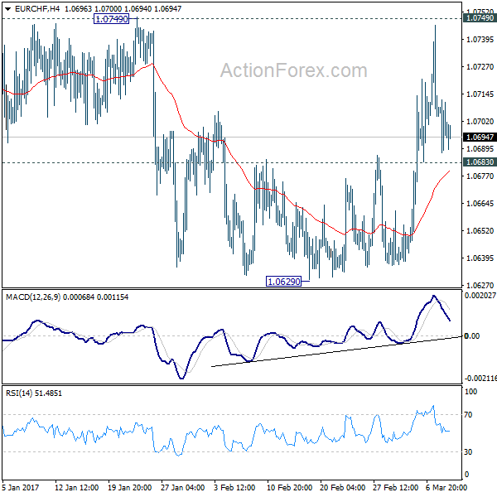Click the 6 Mar 20:00 time axis label
Viewport: 497px width, 497px height.
tap(446, 488)
